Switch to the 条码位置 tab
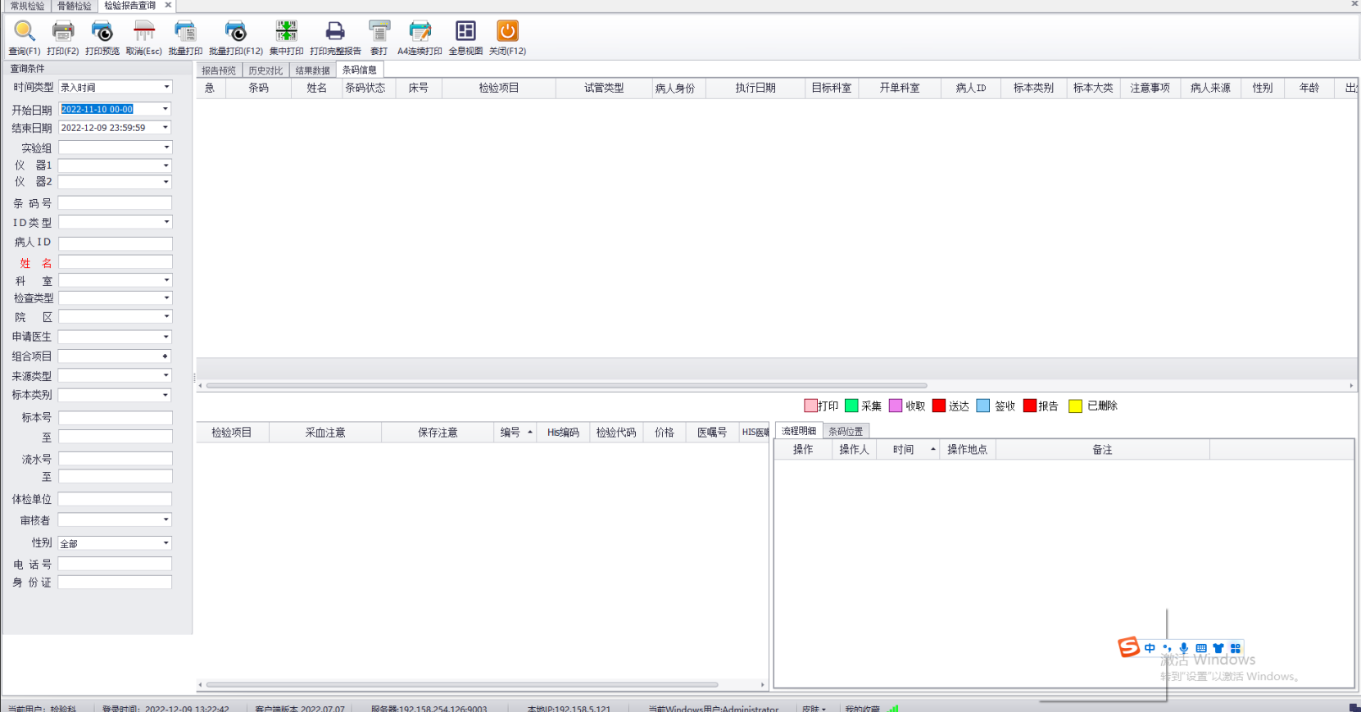The width and height of the screenshot is (1361, 712). click(846, 431)
